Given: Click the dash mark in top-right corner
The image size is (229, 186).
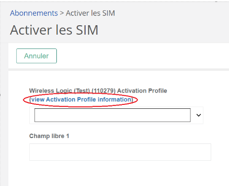Looking at the screenshot, I should [216, 1].
